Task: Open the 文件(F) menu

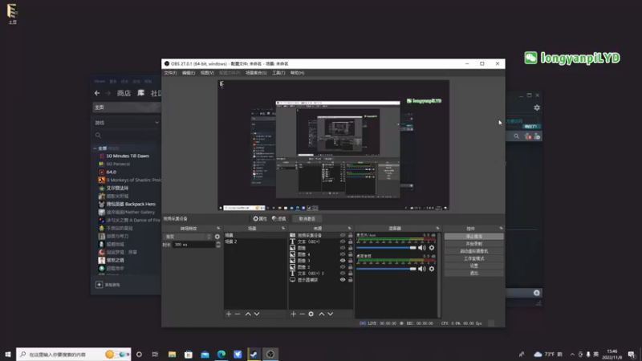Action: (x=170, y=73)
